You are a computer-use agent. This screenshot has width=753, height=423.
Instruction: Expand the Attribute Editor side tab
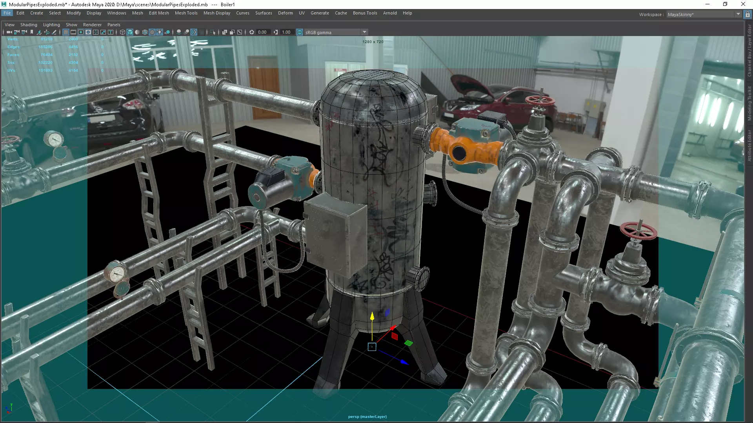tap(749, 146)
